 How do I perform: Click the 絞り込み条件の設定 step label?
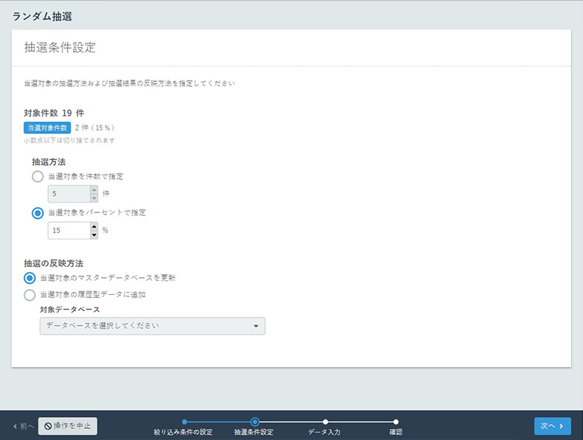(183, 432)
